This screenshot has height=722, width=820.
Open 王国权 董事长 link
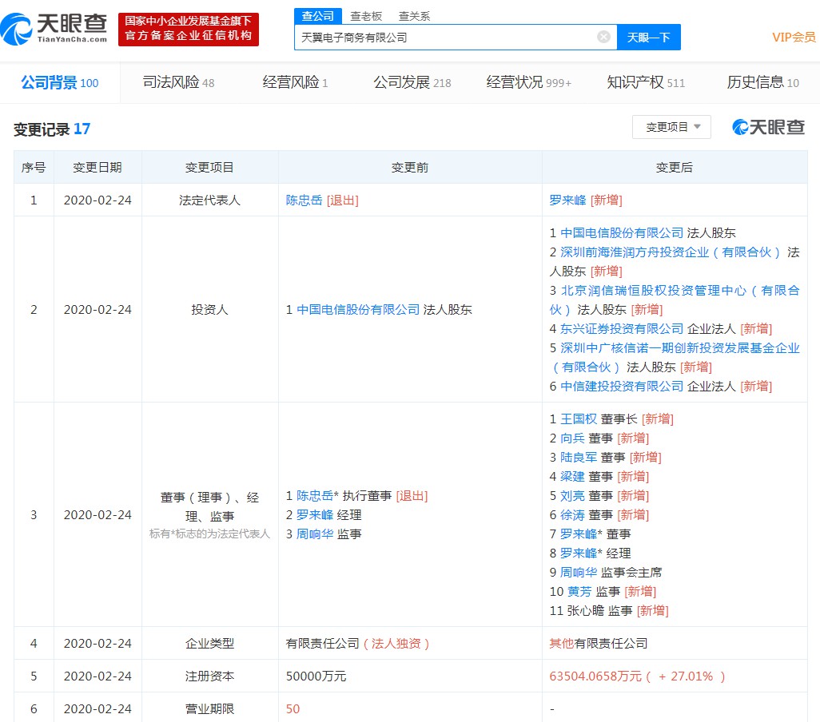579,419
